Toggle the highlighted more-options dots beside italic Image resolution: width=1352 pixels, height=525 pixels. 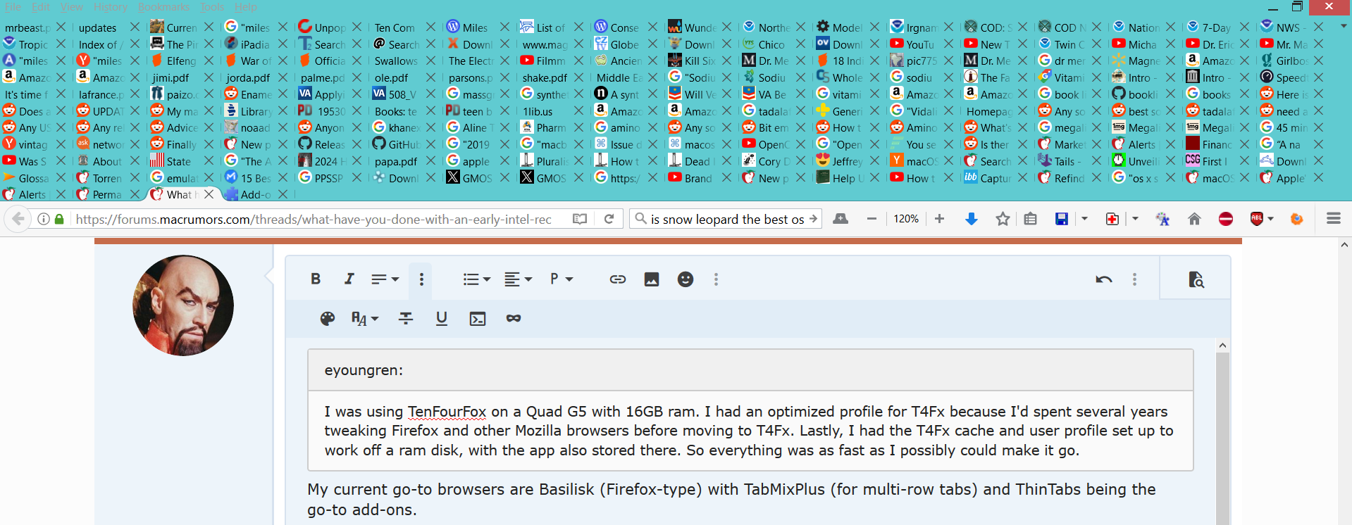point(421,279)
